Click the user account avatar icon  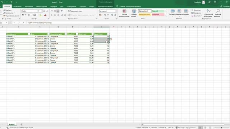204,2
